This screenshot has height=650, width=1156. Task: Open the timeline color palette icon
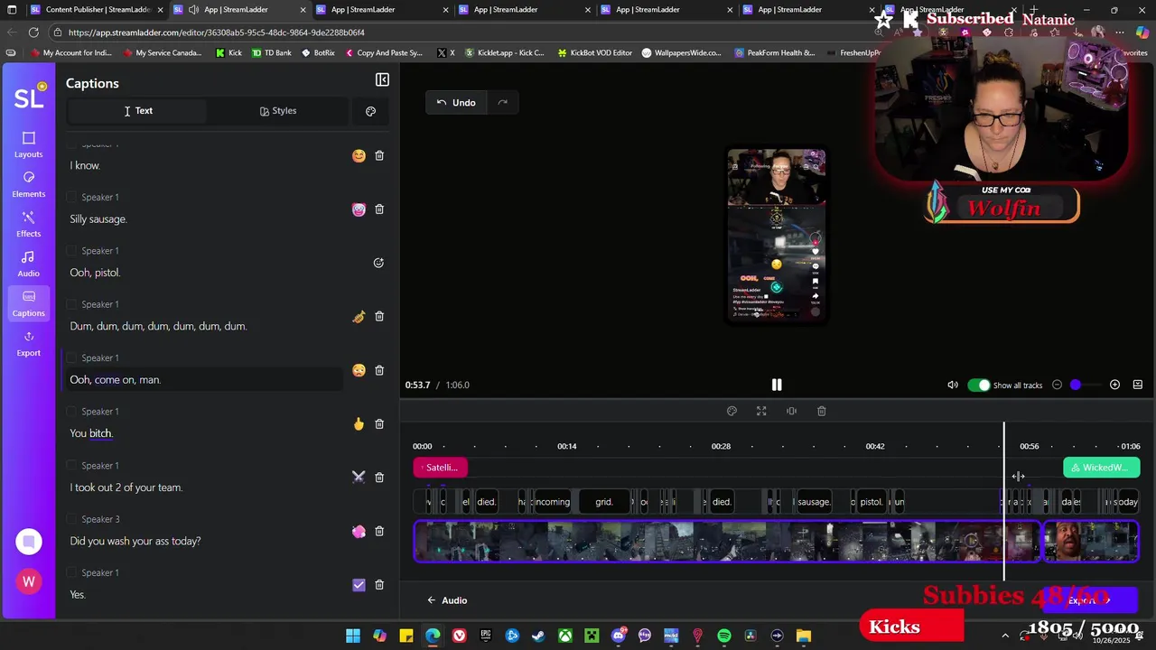pyautogui.click(x=732, y=411)
